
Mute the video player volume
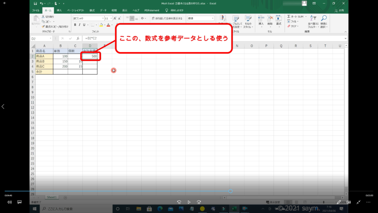10,202
